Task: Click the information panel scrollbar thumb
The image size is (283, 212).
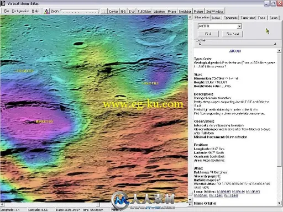Action: tap(279, 110)
